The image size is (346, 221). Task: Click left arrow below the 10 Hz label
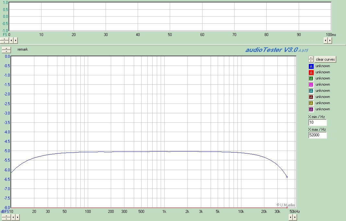[x=13, y=217]
